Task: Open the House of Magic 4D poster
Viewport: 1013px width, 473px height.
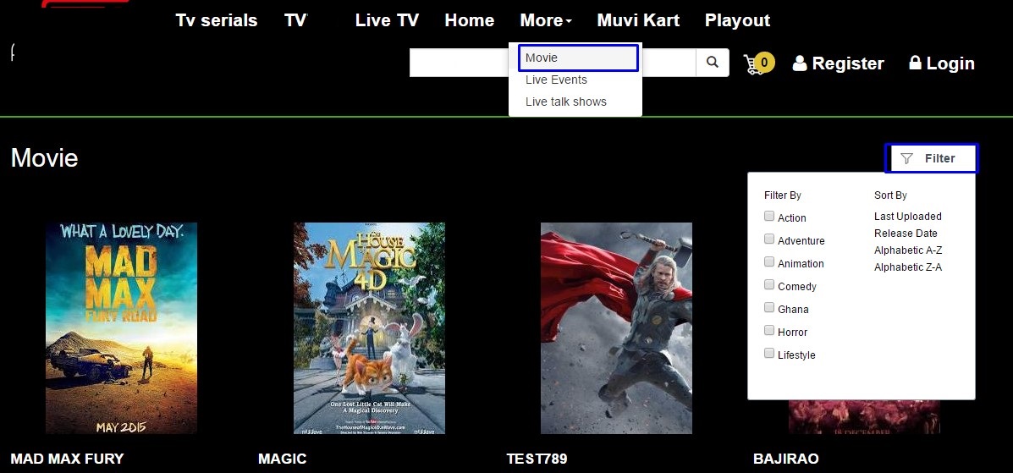Action: (369, 328)
